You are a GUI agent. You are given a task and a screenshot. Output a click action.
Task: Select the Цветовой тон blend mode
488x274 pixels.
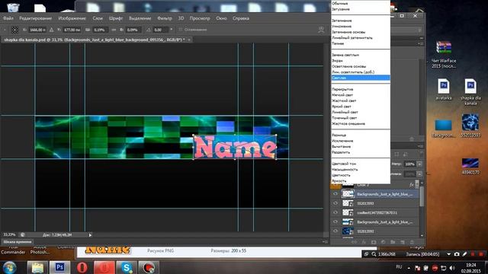tap(361, 164)
